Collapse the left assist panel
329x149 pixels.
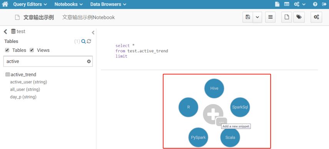[93, 33]
